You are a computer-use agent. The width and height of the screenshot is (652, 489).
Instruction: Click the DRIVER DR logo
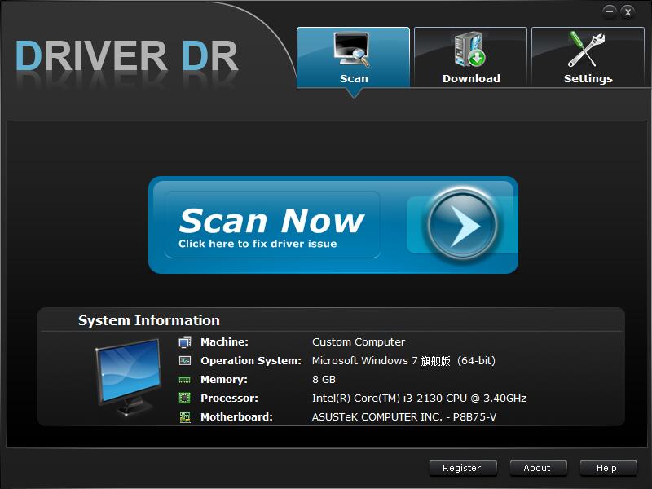(x=127, y=55)
